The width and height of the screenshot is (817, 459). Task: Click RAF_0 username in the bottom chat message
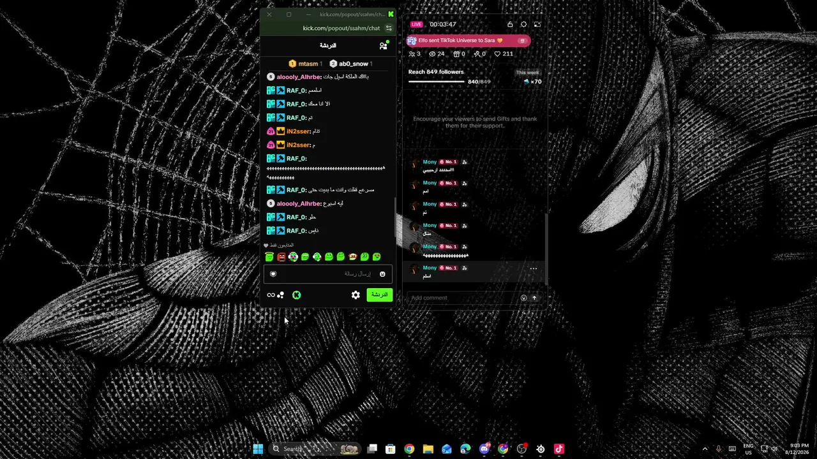coord(297,231)
